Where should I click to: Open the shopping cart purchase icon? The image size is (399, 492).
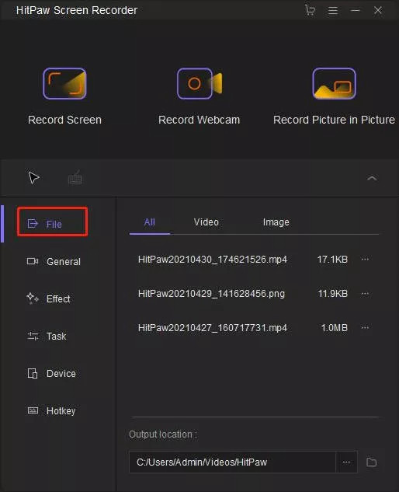point(310,10)
